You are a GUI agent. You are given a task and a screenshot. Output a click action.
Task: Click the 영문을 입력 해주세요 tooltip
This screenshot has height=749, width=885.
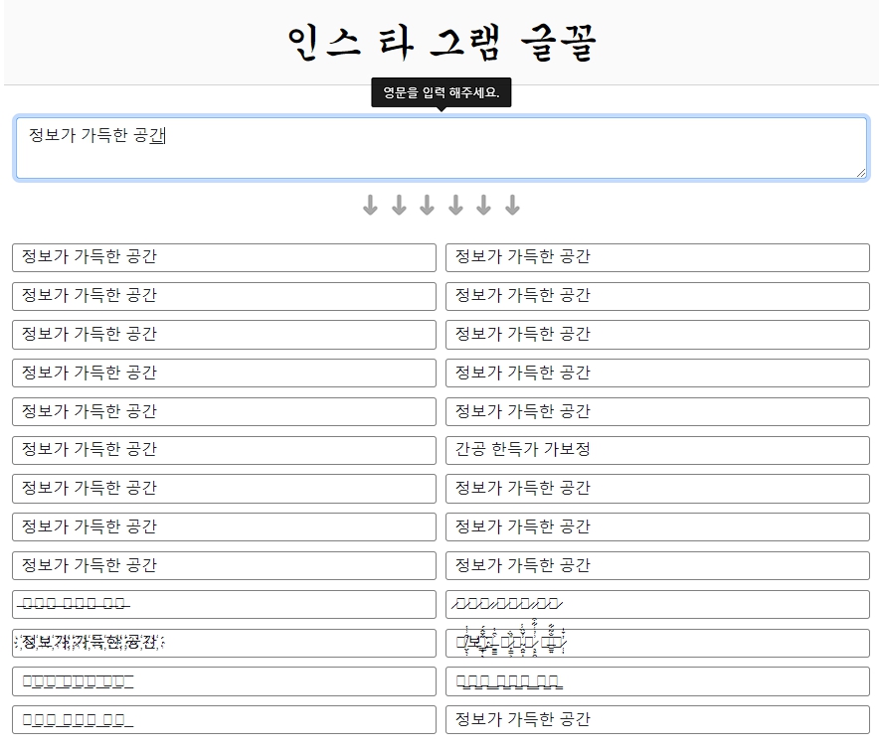point(442,92)
